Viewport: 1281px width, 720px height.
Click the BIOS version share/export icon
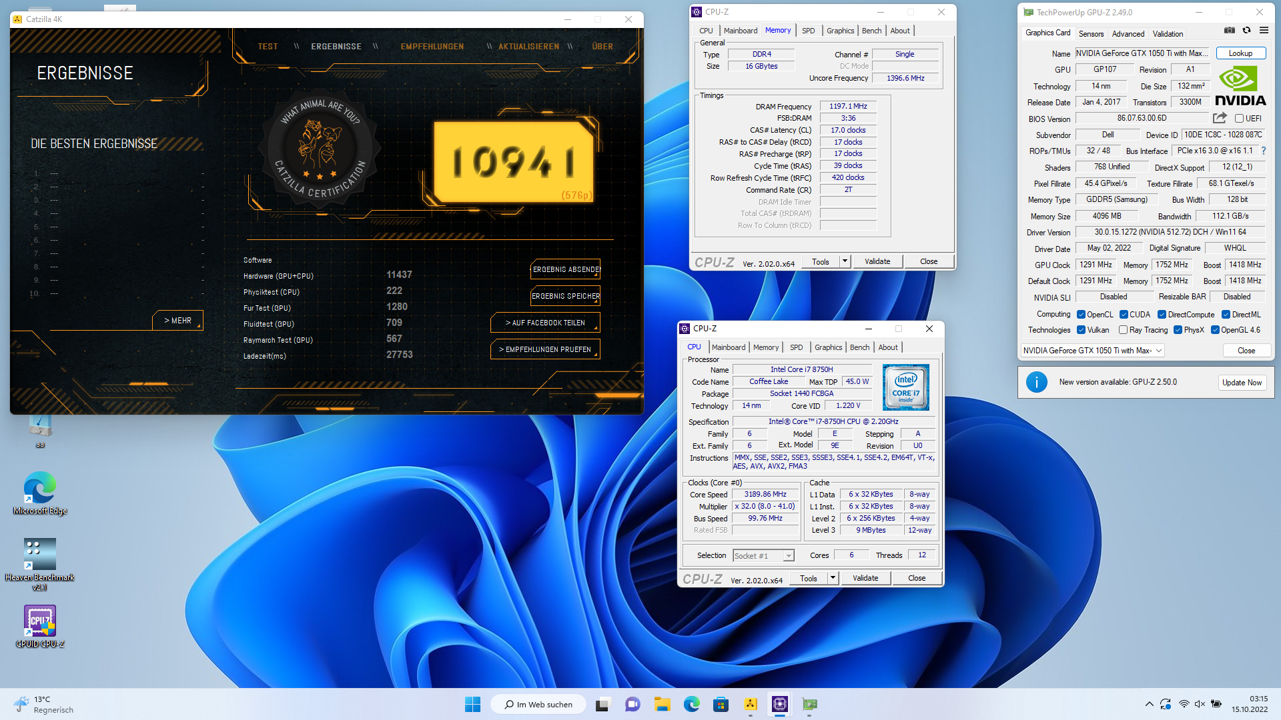coord(1220,118)
